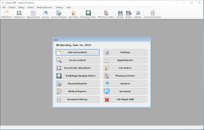Open the Billing menu
This screenshot has height=130, width=204.
pyautogui.click(x=21, y=8)
